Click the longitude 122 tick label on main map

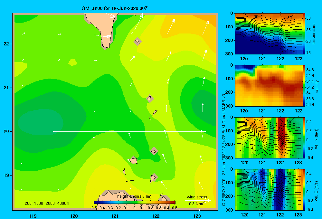[156, 216]
